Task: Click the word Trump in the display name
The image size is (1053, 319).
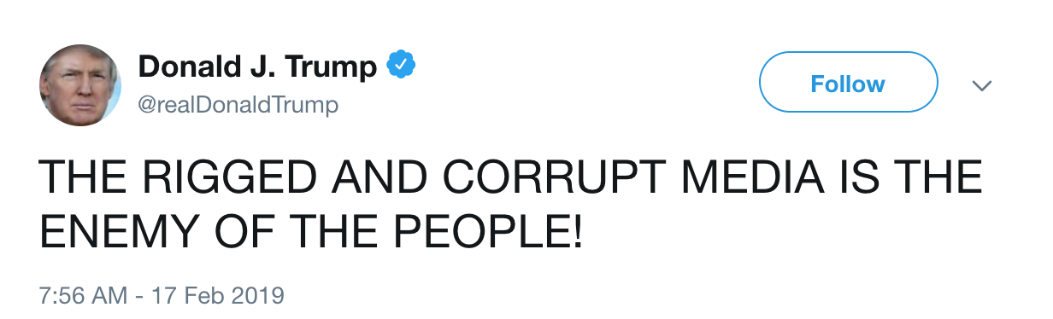Action: click(x=332, y=66)
